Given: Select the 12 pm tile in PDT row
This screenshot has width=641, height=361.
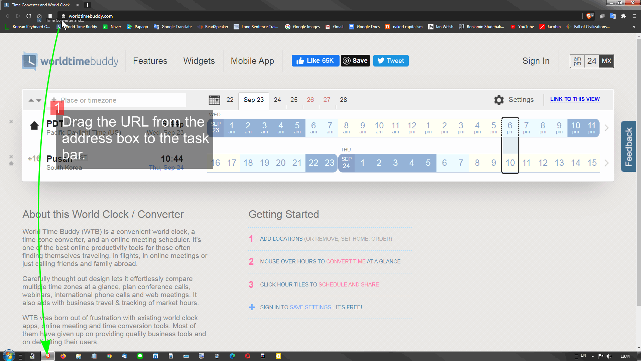Looking at the screenshot, I should [412, 128].
